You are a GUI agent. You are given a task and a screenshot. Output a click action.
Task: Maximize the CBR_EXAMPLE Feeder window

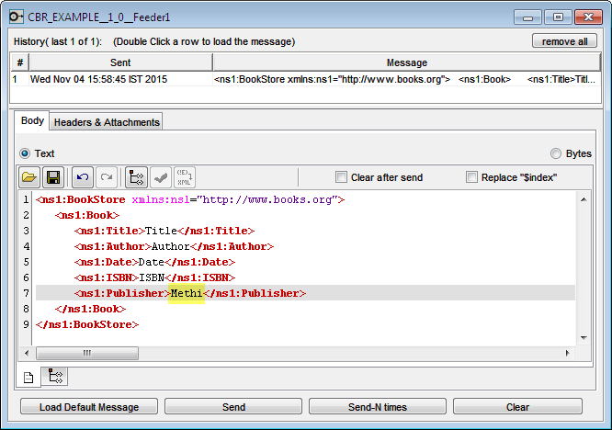(558, 17)
